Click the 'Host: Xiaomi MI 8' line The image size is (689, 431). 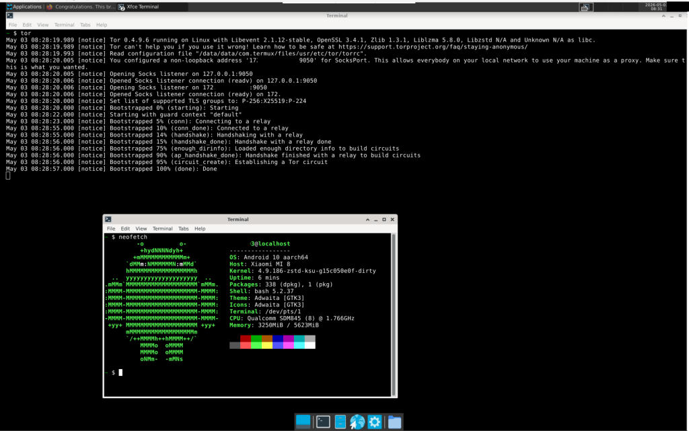260,264
